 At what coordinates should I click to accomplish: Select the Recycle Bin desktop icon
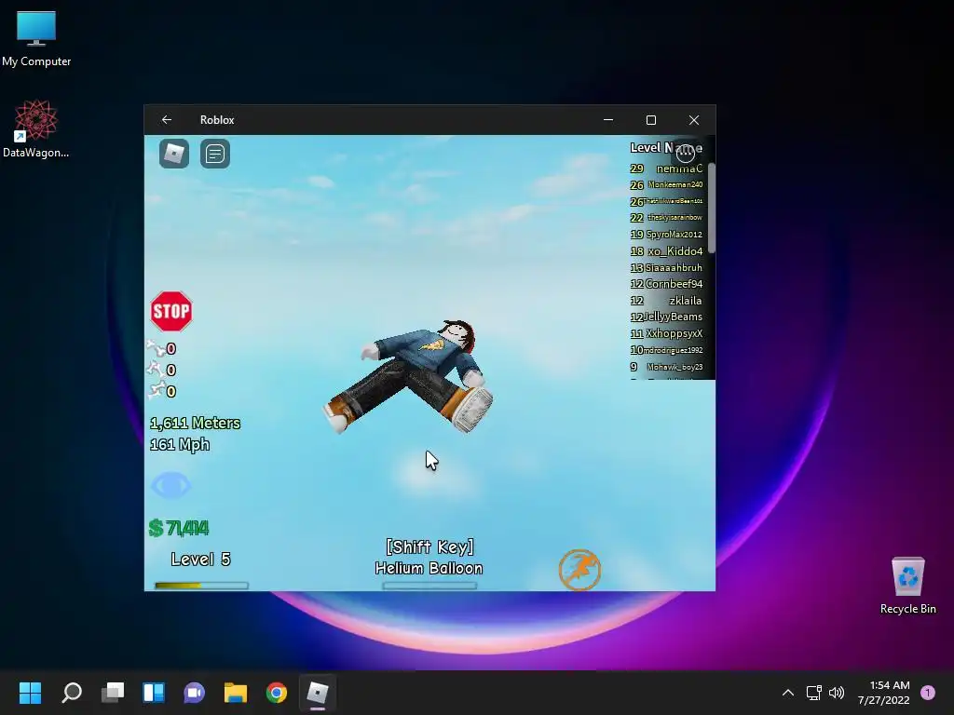coord(907,586)
